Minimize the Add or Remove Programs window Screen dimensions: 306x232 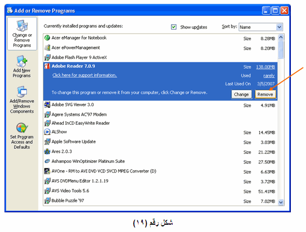point(266,10)
